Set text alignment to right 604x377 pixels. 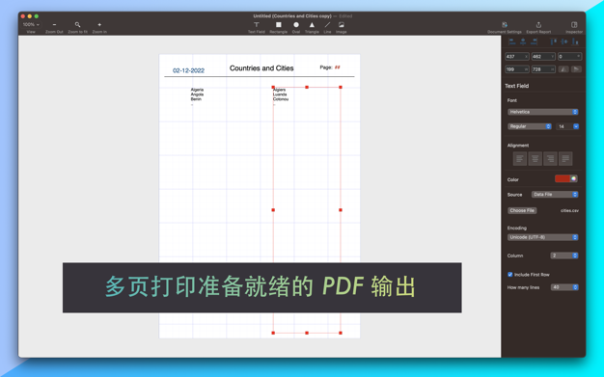pyautogui.click(x=551, y=159)
